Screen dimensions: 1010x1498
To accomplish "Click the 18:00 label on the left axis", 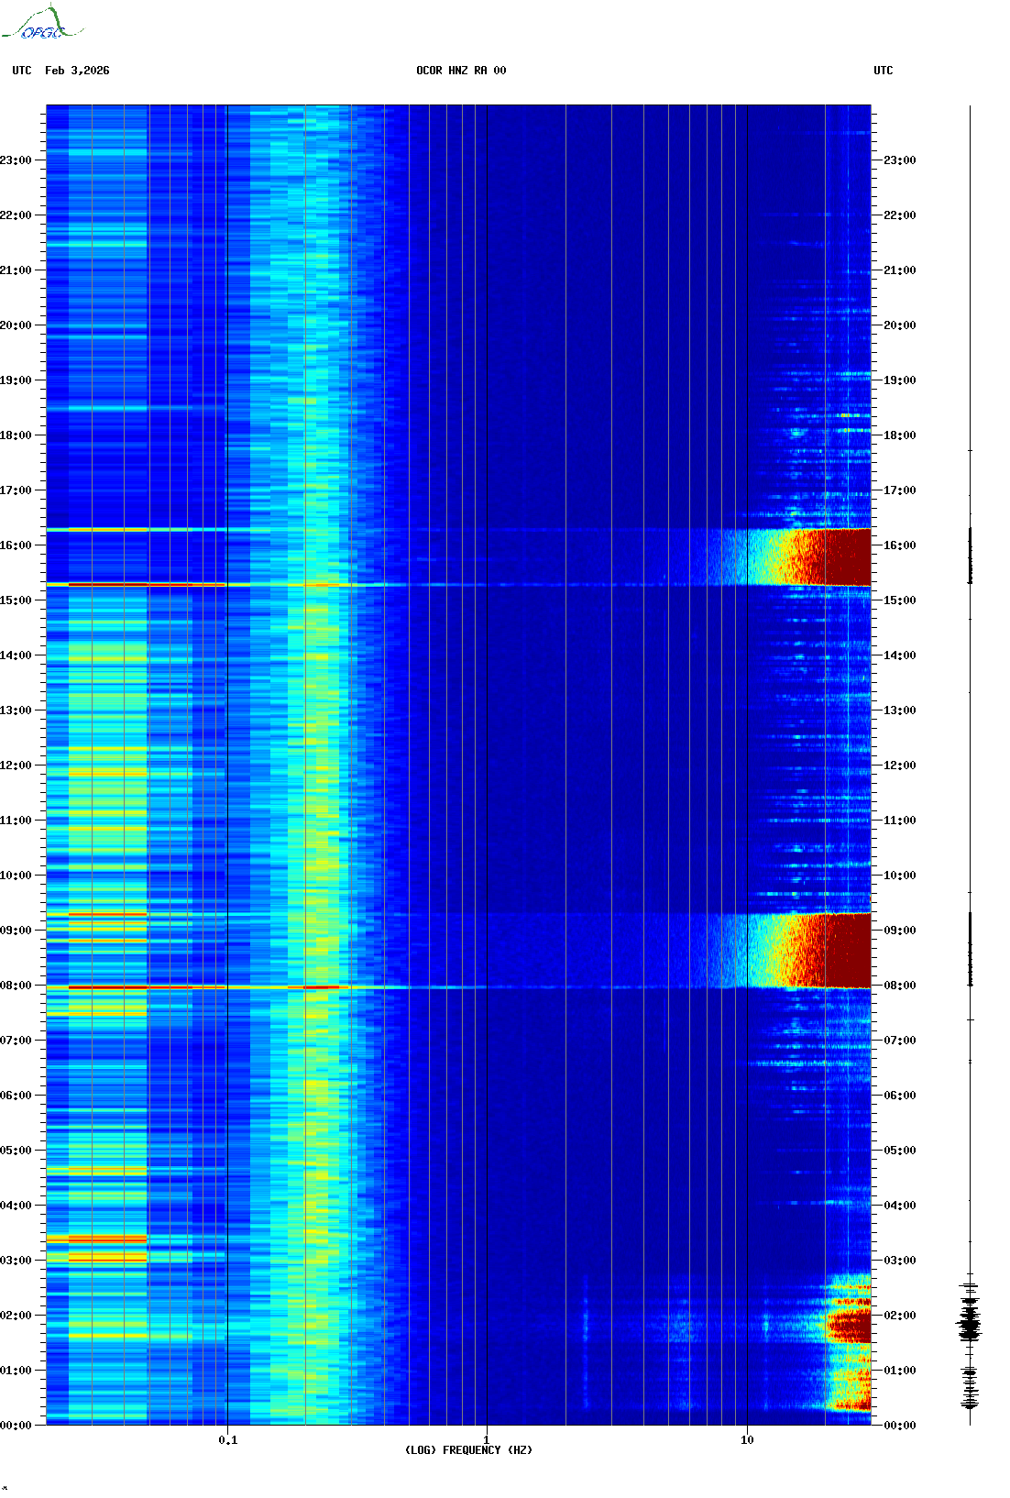I will [x=16, y=435].
